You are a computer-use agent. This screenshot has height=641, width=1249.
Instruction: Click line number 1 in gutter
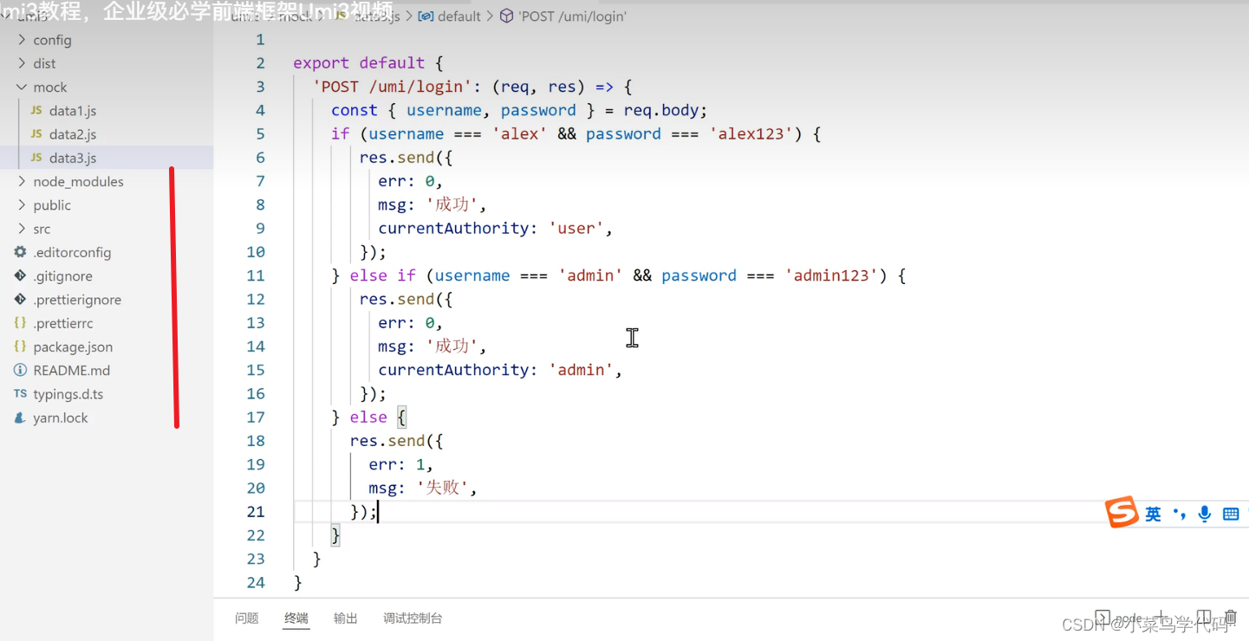(260, 40)
